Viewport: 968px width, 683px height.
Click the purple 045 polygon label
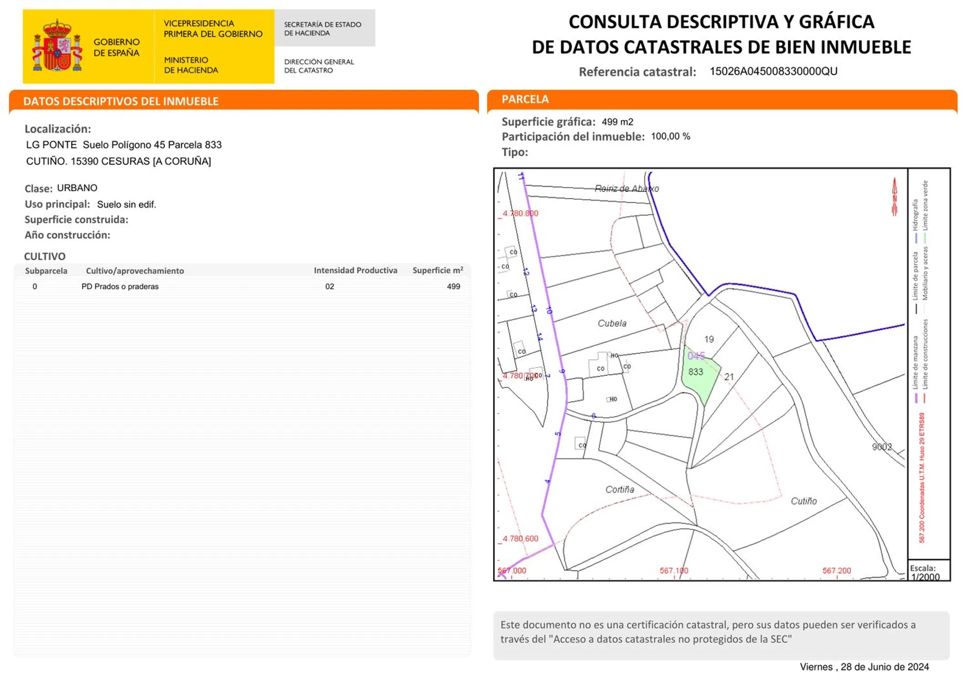tap(696, 356)
